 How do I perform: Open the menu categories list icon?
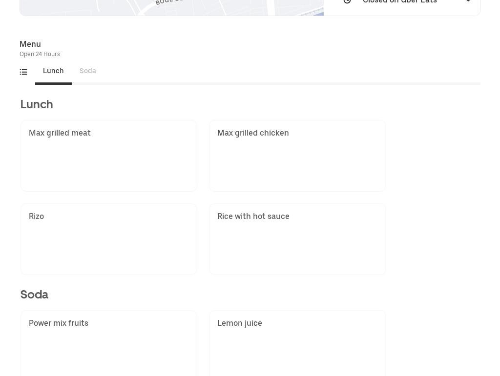click(x=23, y=72)
